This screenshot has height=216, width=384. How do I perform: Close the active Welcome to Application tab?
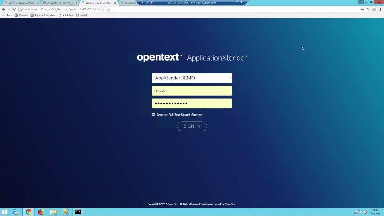(115, 3)
